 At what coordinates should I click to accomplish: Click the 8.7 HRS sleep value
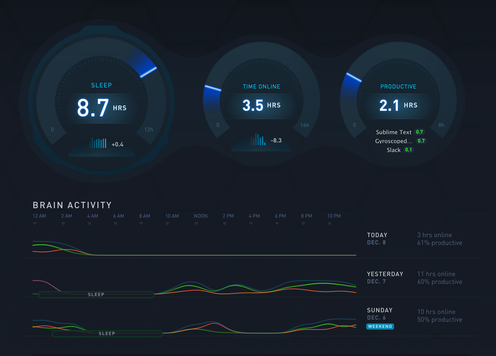pos(102,108)
